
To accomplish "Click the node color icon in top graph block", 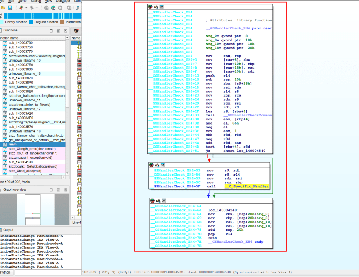I will click(150, 7).
